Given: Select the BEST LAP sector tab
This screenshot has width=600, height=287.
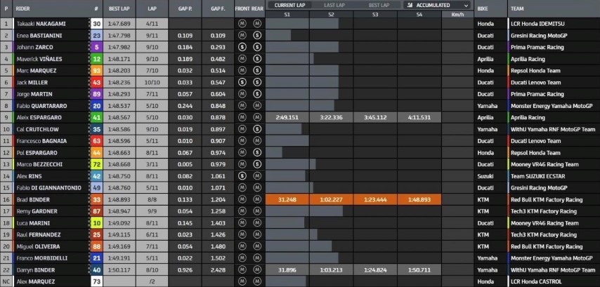Looking at the screenshot, I should point(379,5).
